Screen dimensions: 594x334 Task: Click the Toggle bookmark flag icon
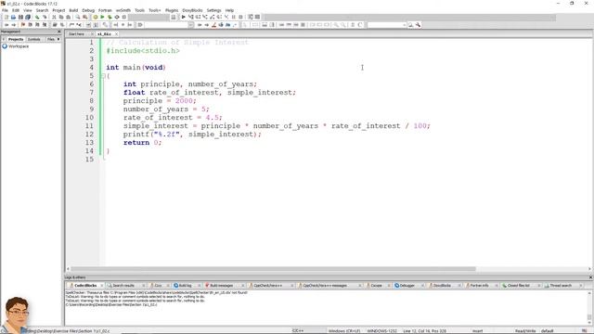[x=22, y=25]
